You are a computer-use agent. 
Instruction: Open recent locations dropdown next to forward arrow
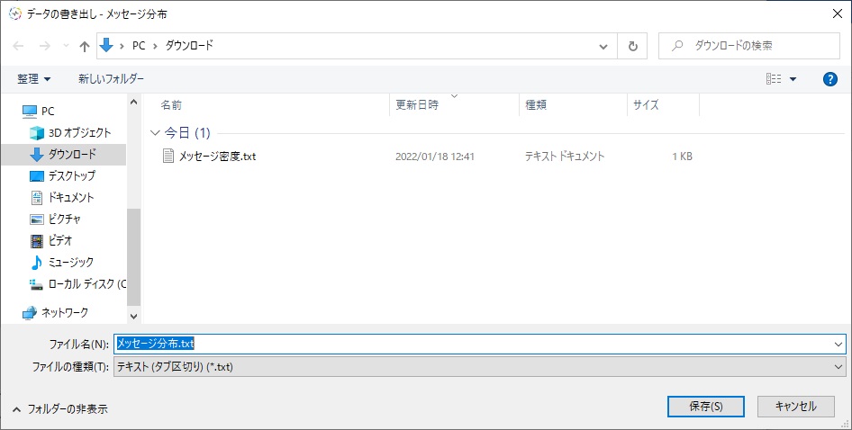[x=66, y=46]
